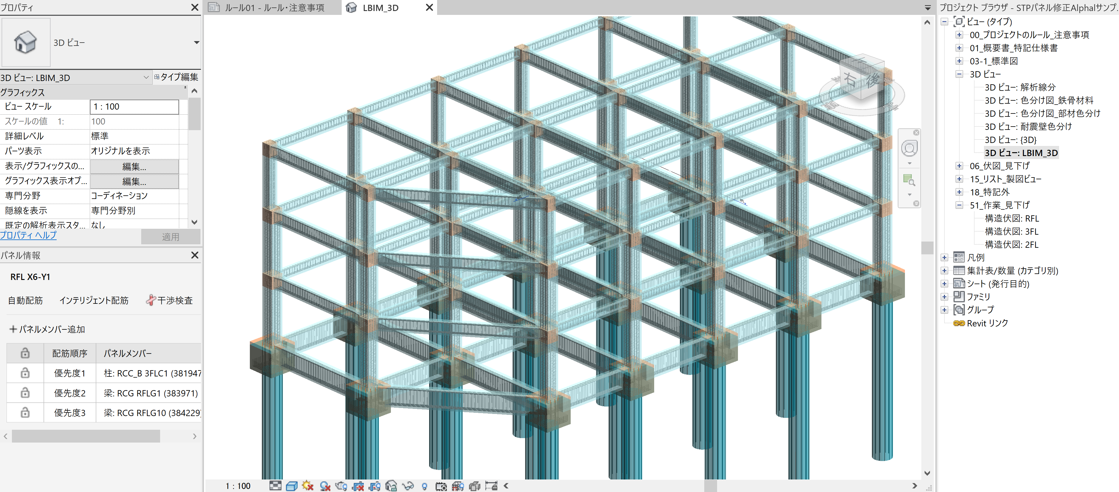1119x492 pixels.
Task: Click the Unlocked 3D View house icon
Action: coord(391,485)
